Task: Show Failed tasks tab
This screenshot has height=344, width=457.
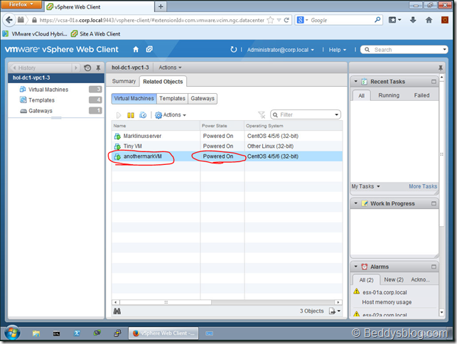Action: coord(421,95)
